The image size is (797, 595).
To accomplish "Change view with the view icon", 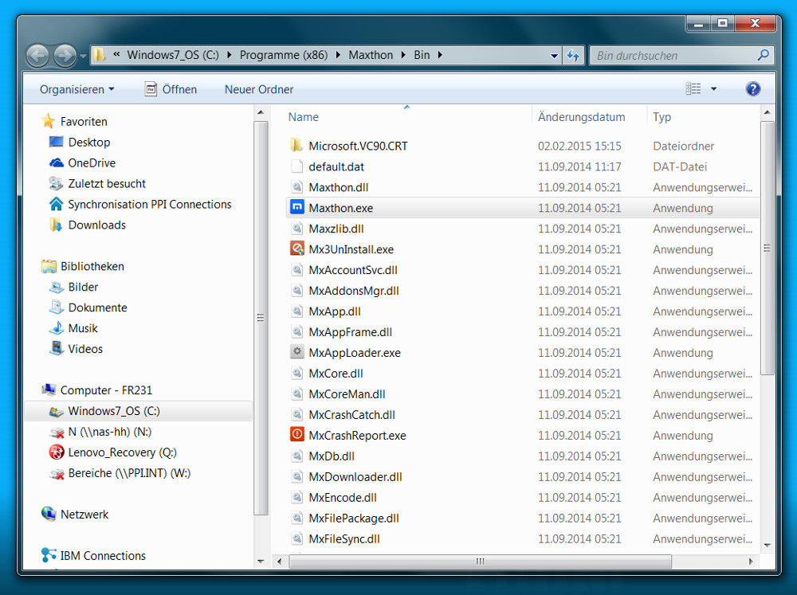I will point(693,89).
